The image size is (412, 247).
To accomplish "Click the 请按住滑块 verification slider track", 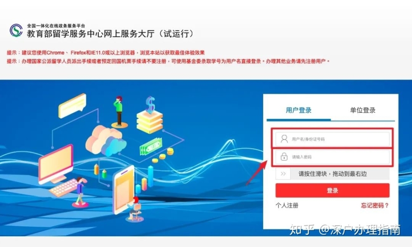I will point(332,174).
